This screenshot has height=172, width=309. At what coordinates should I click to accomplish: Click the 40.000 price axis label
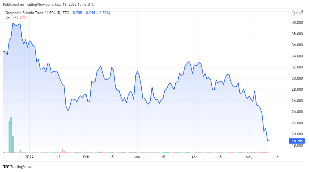pyautogui.click(x=297, y=23)
